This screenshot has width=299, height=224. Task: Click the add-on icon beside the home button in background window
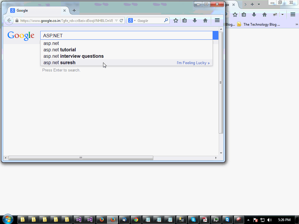[x=275, y=15]
